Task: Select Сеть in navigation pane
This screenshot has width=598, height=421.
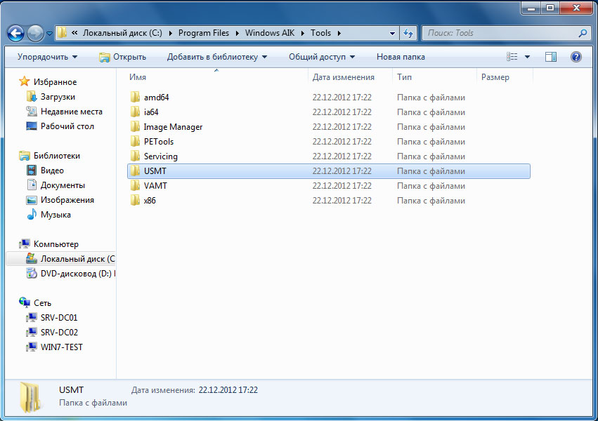Action: point(42,303)
